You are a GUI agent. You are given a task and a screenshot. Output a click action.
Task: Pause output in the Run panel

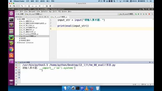pos(16,70)
